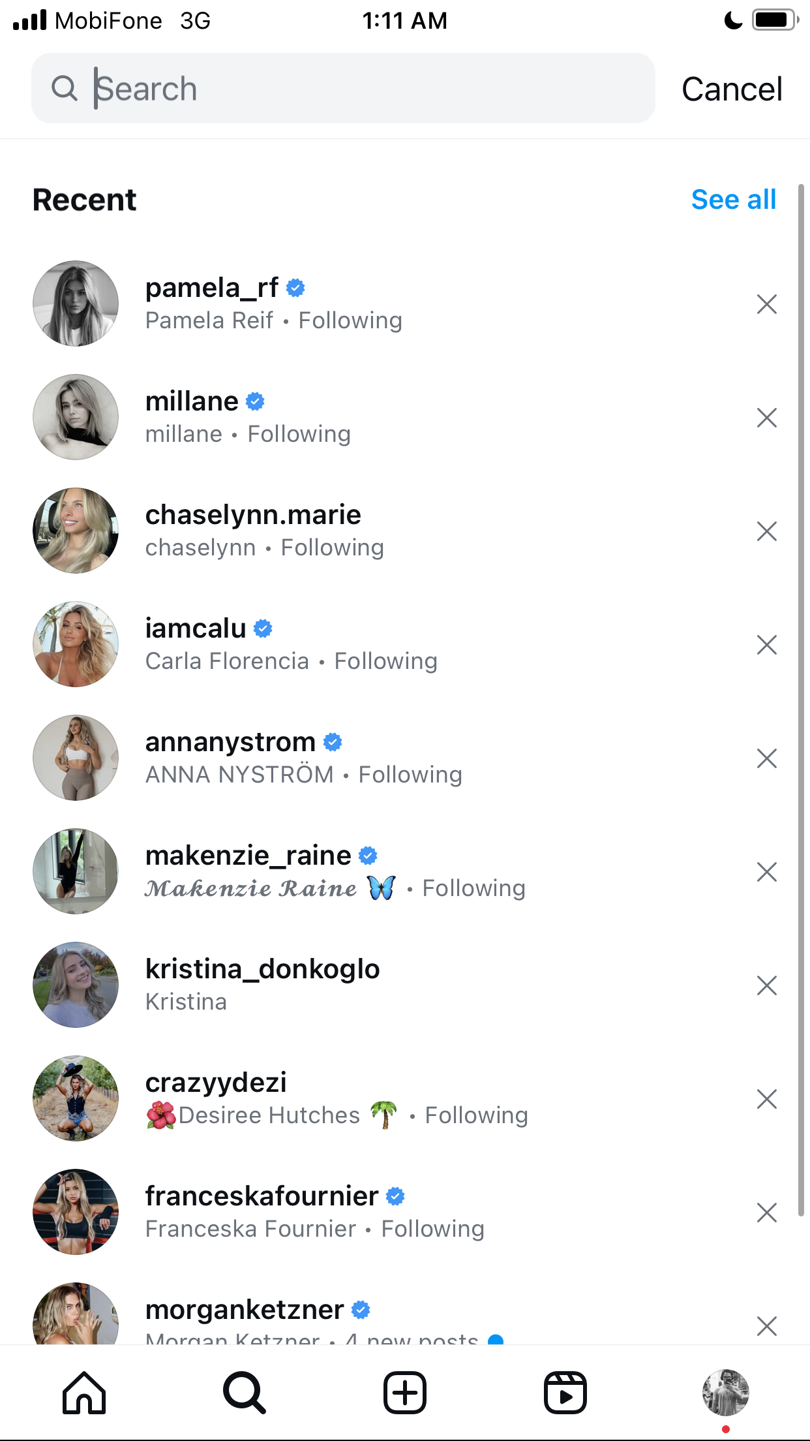Viewport: 810px width, 1441px height.
Task: Remove kristina_donkoglo from recent searches
Action: (767, 985)
